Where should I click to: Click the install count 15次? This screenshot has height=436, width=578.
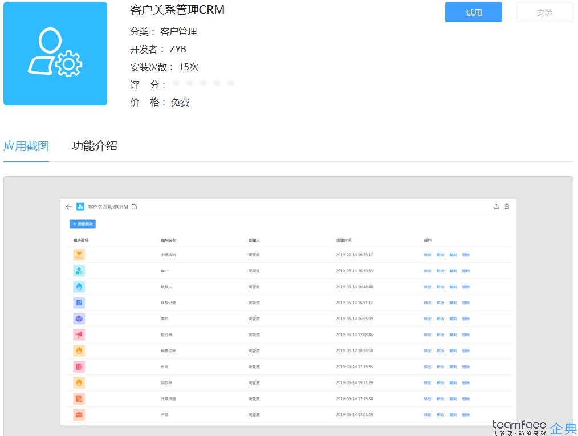pyautogui.click(x=188, y=67)
